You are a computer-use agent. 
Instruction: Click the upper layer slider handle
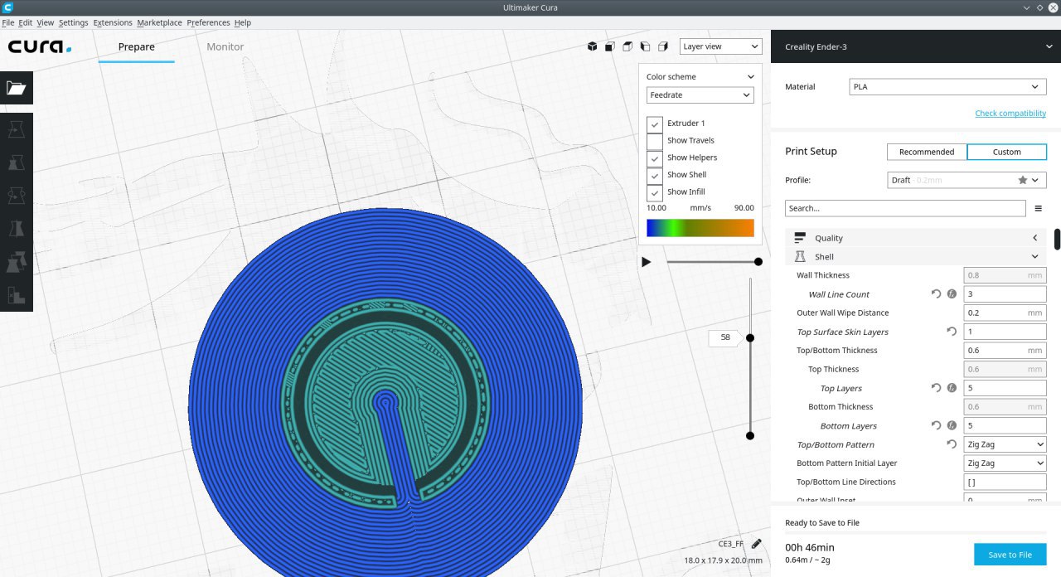750,337
